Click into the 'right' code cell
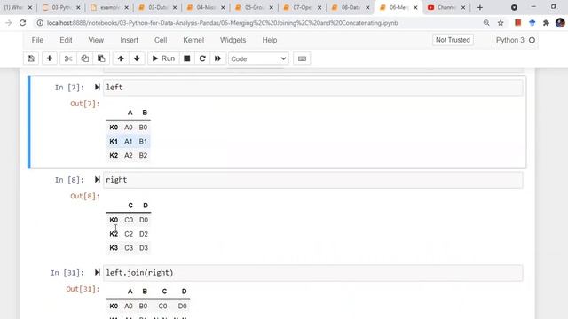The image size is (568, 319). 313,180
